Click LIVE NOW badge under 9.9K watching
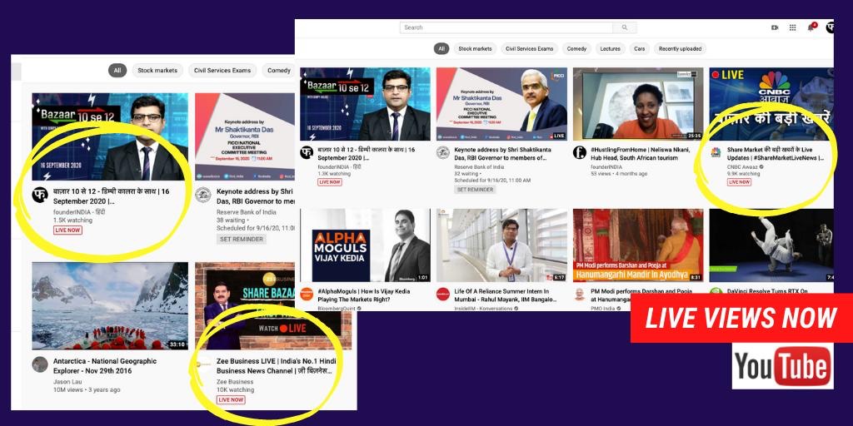This screenshot has height=426, width=853. tap(740, 182)
